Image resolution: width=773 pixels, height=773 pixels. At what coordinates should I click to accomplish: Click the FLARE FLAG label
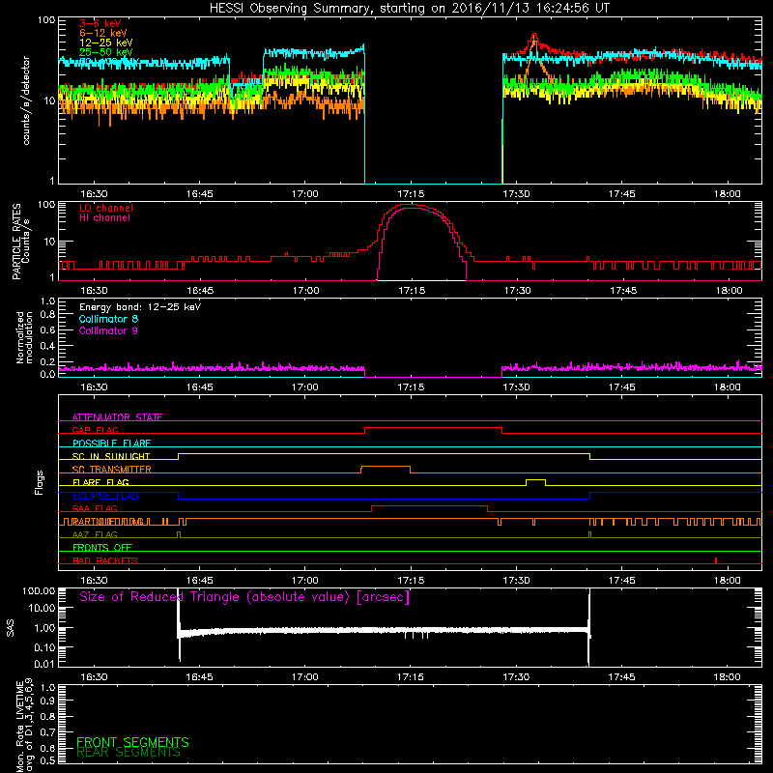[100, 482]
